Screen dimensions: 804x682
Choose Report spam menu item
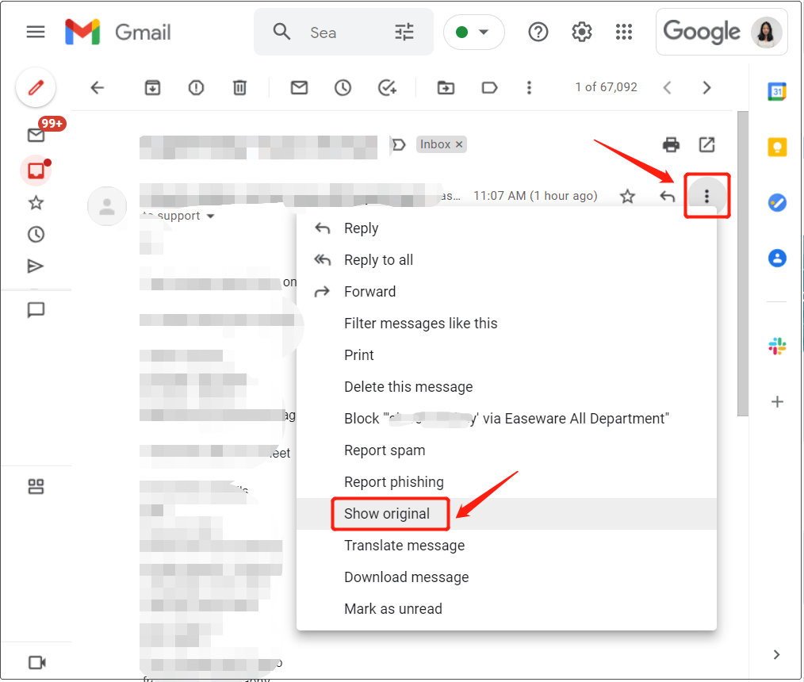click(506, 450)
